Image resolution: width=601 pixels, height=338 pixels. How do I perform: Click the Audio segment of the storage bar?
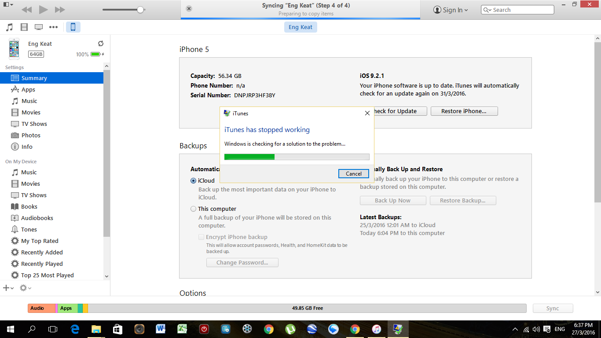[41, 308]
